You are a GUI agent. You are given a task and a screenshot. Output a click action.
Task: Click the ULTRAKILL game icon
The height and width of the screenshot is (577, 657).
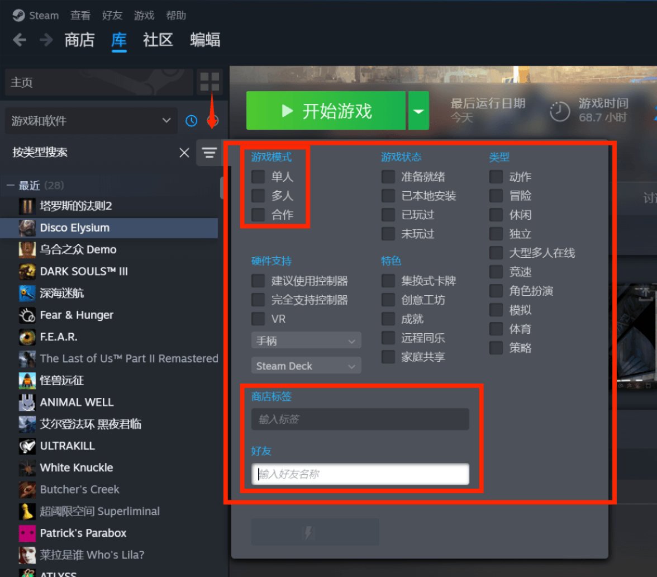(x=27, y=446)
